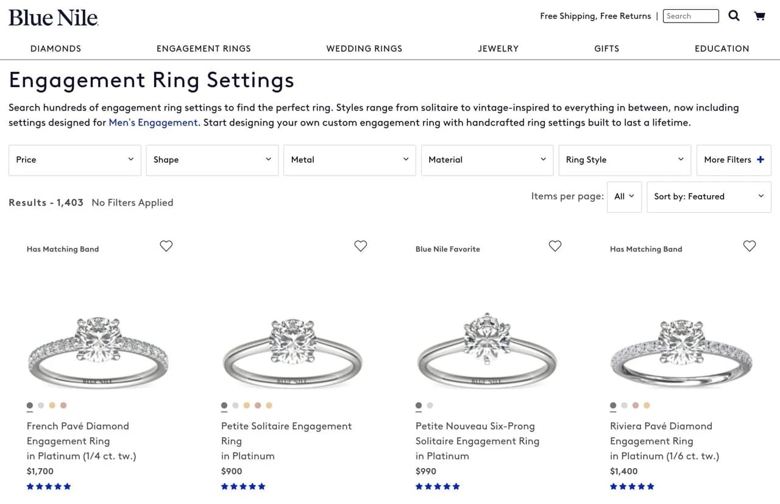Open the Items per page dropdown
Image resolution: width=780 pixels, height=504 pixels.
click(x=623, y=196)
